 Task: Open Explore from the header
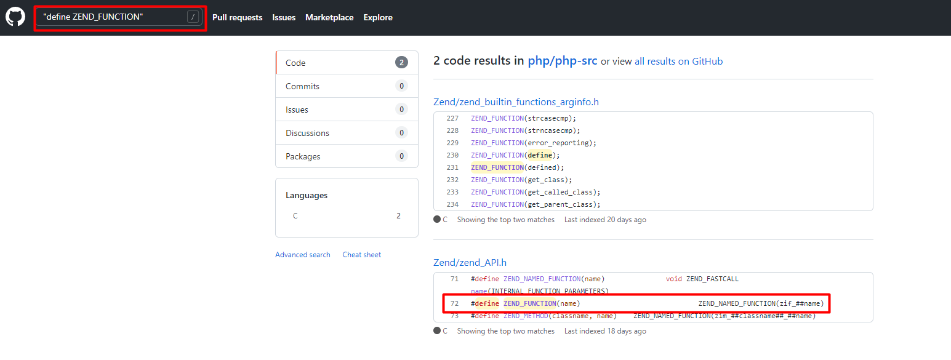tap(378, 18)
